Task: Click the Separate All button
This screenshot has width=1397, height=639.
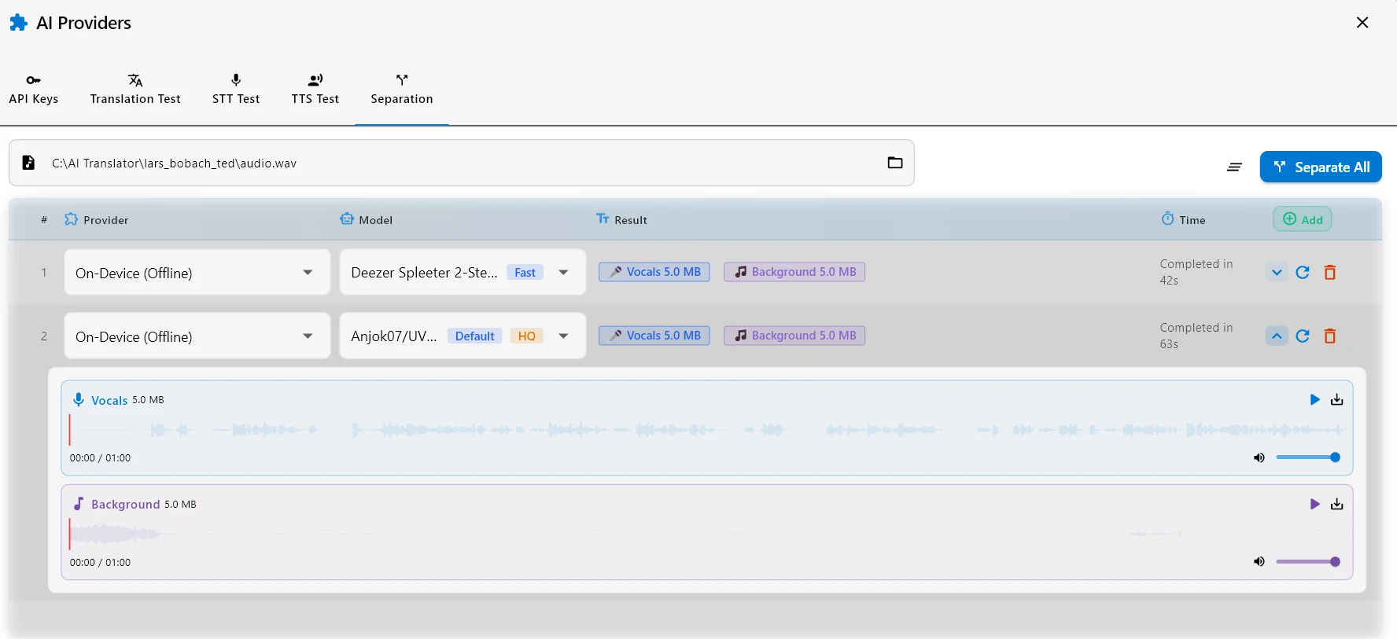Action: point(1321,167)
